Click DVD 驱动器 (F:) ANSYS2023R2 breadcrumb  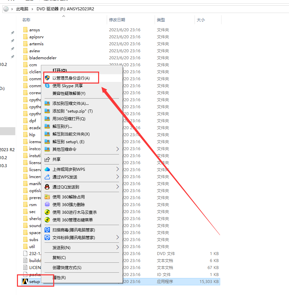65,9
